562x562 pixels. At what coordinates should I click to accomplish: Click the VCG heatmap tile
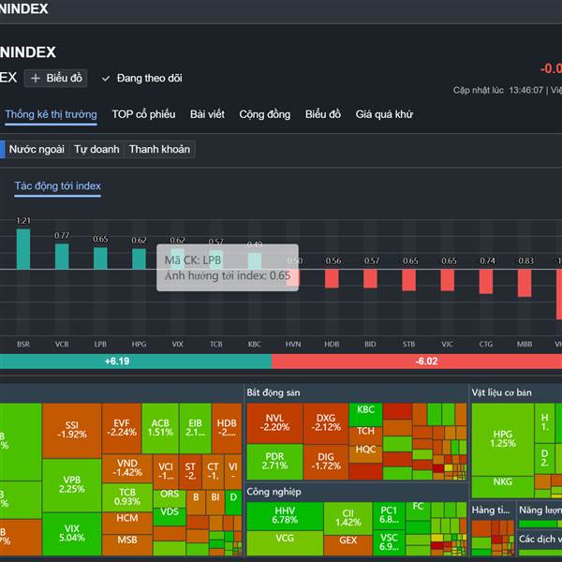(285, 543)
